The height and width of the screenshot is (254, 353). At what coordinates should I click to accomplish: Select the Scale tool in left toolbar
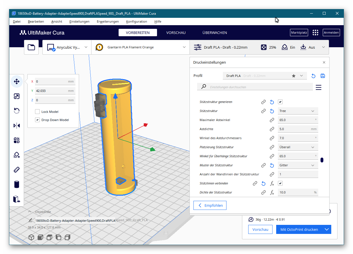point(17,96)
